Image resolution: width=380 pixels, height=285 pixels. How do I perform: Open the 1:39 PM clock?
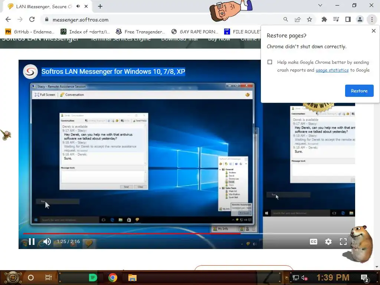[333, 277]
